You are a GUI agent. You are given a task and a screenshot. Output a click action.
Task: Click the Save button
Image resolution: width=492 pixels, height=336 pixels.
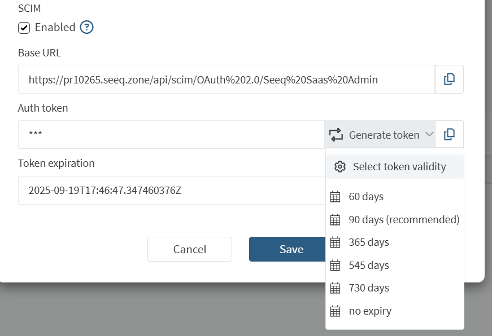tap(288, 249)
